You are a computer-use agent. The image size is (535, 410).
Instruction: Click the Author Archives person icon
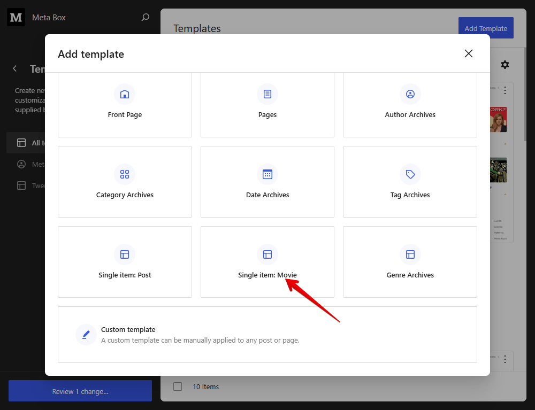410,94
